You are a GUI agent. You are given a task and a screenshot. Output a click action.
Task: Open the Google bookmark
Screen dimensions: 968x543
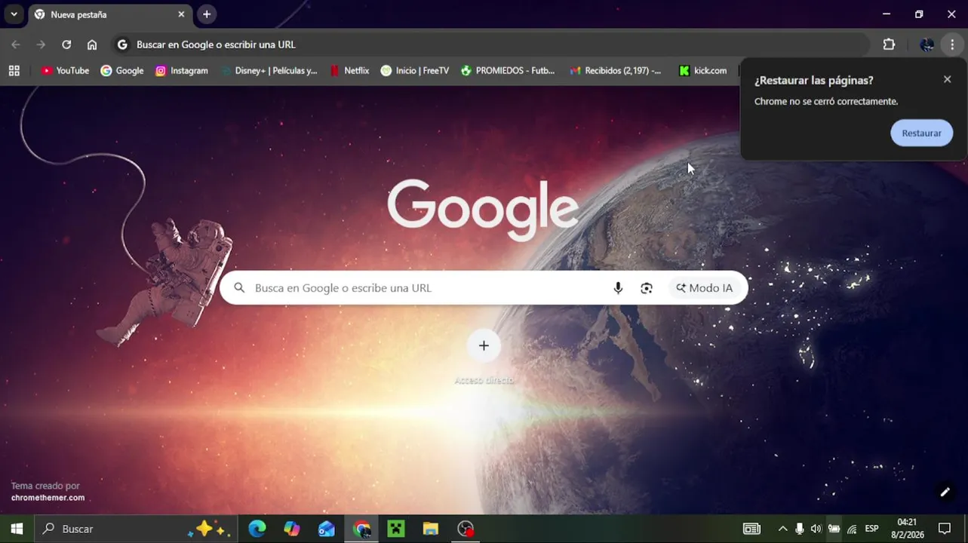pyautogui.click(x=122, y=70)
